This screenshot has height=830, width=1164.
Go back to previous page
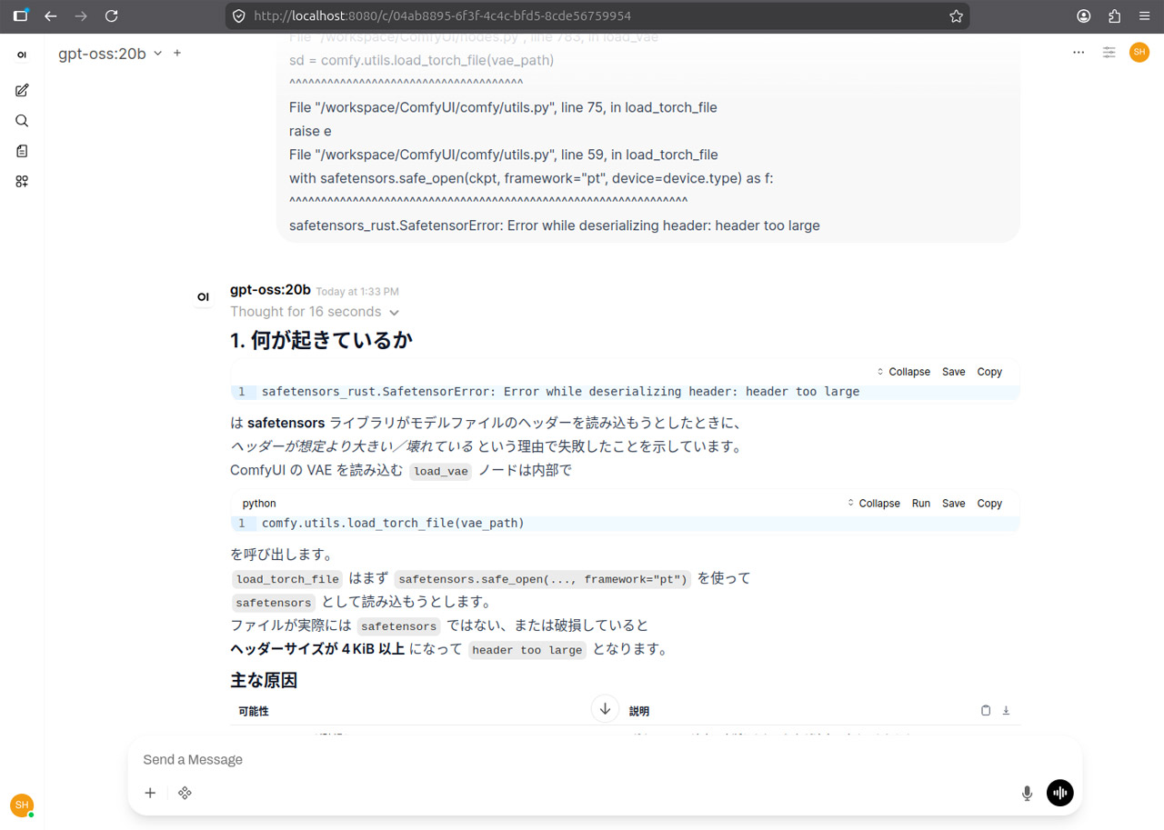click(x=51, y=15)
